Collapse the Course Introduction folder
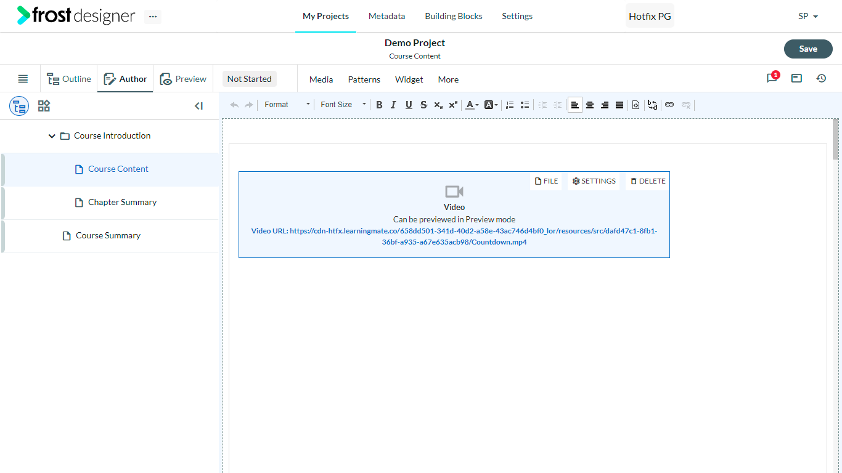Screen dimensions: 842x473 52,136
